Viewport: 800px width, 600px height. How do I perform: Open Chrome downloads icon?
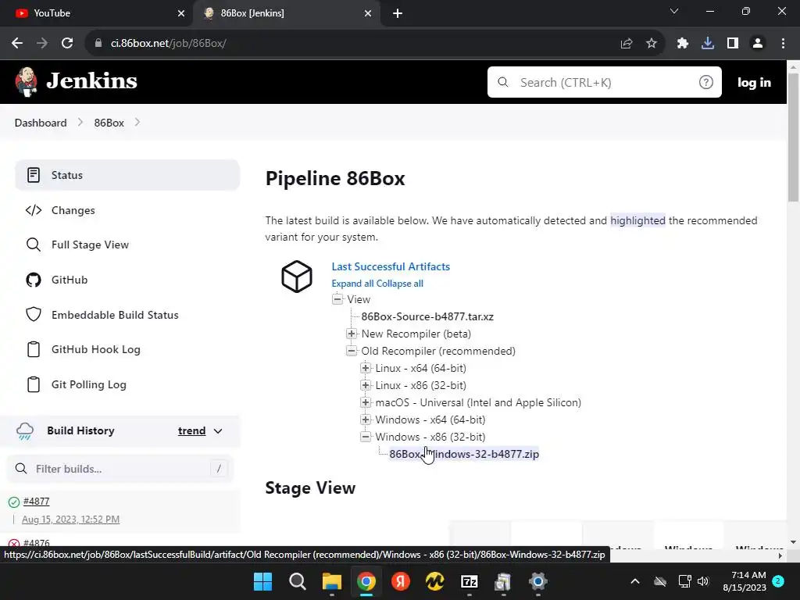708,44
